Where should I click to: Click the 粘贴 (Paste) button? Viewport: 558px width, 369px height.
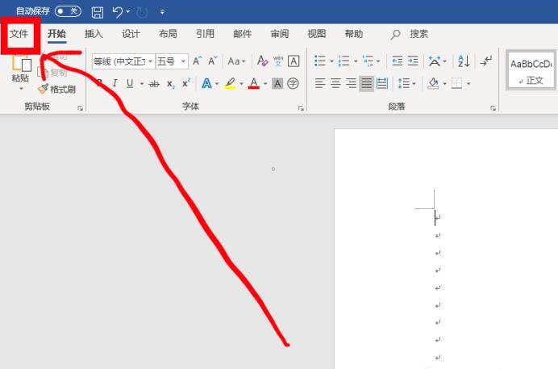click(x=20, y=69)
